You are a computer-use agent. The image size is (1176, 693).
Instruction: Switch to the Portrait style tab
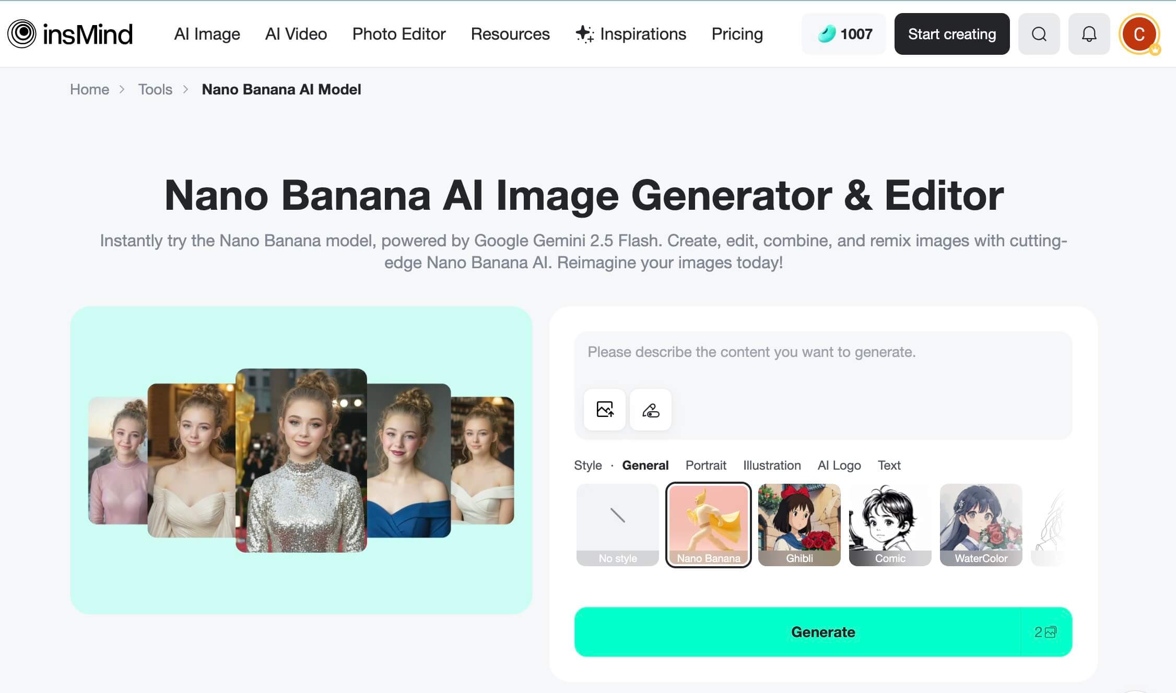(705, 465)
